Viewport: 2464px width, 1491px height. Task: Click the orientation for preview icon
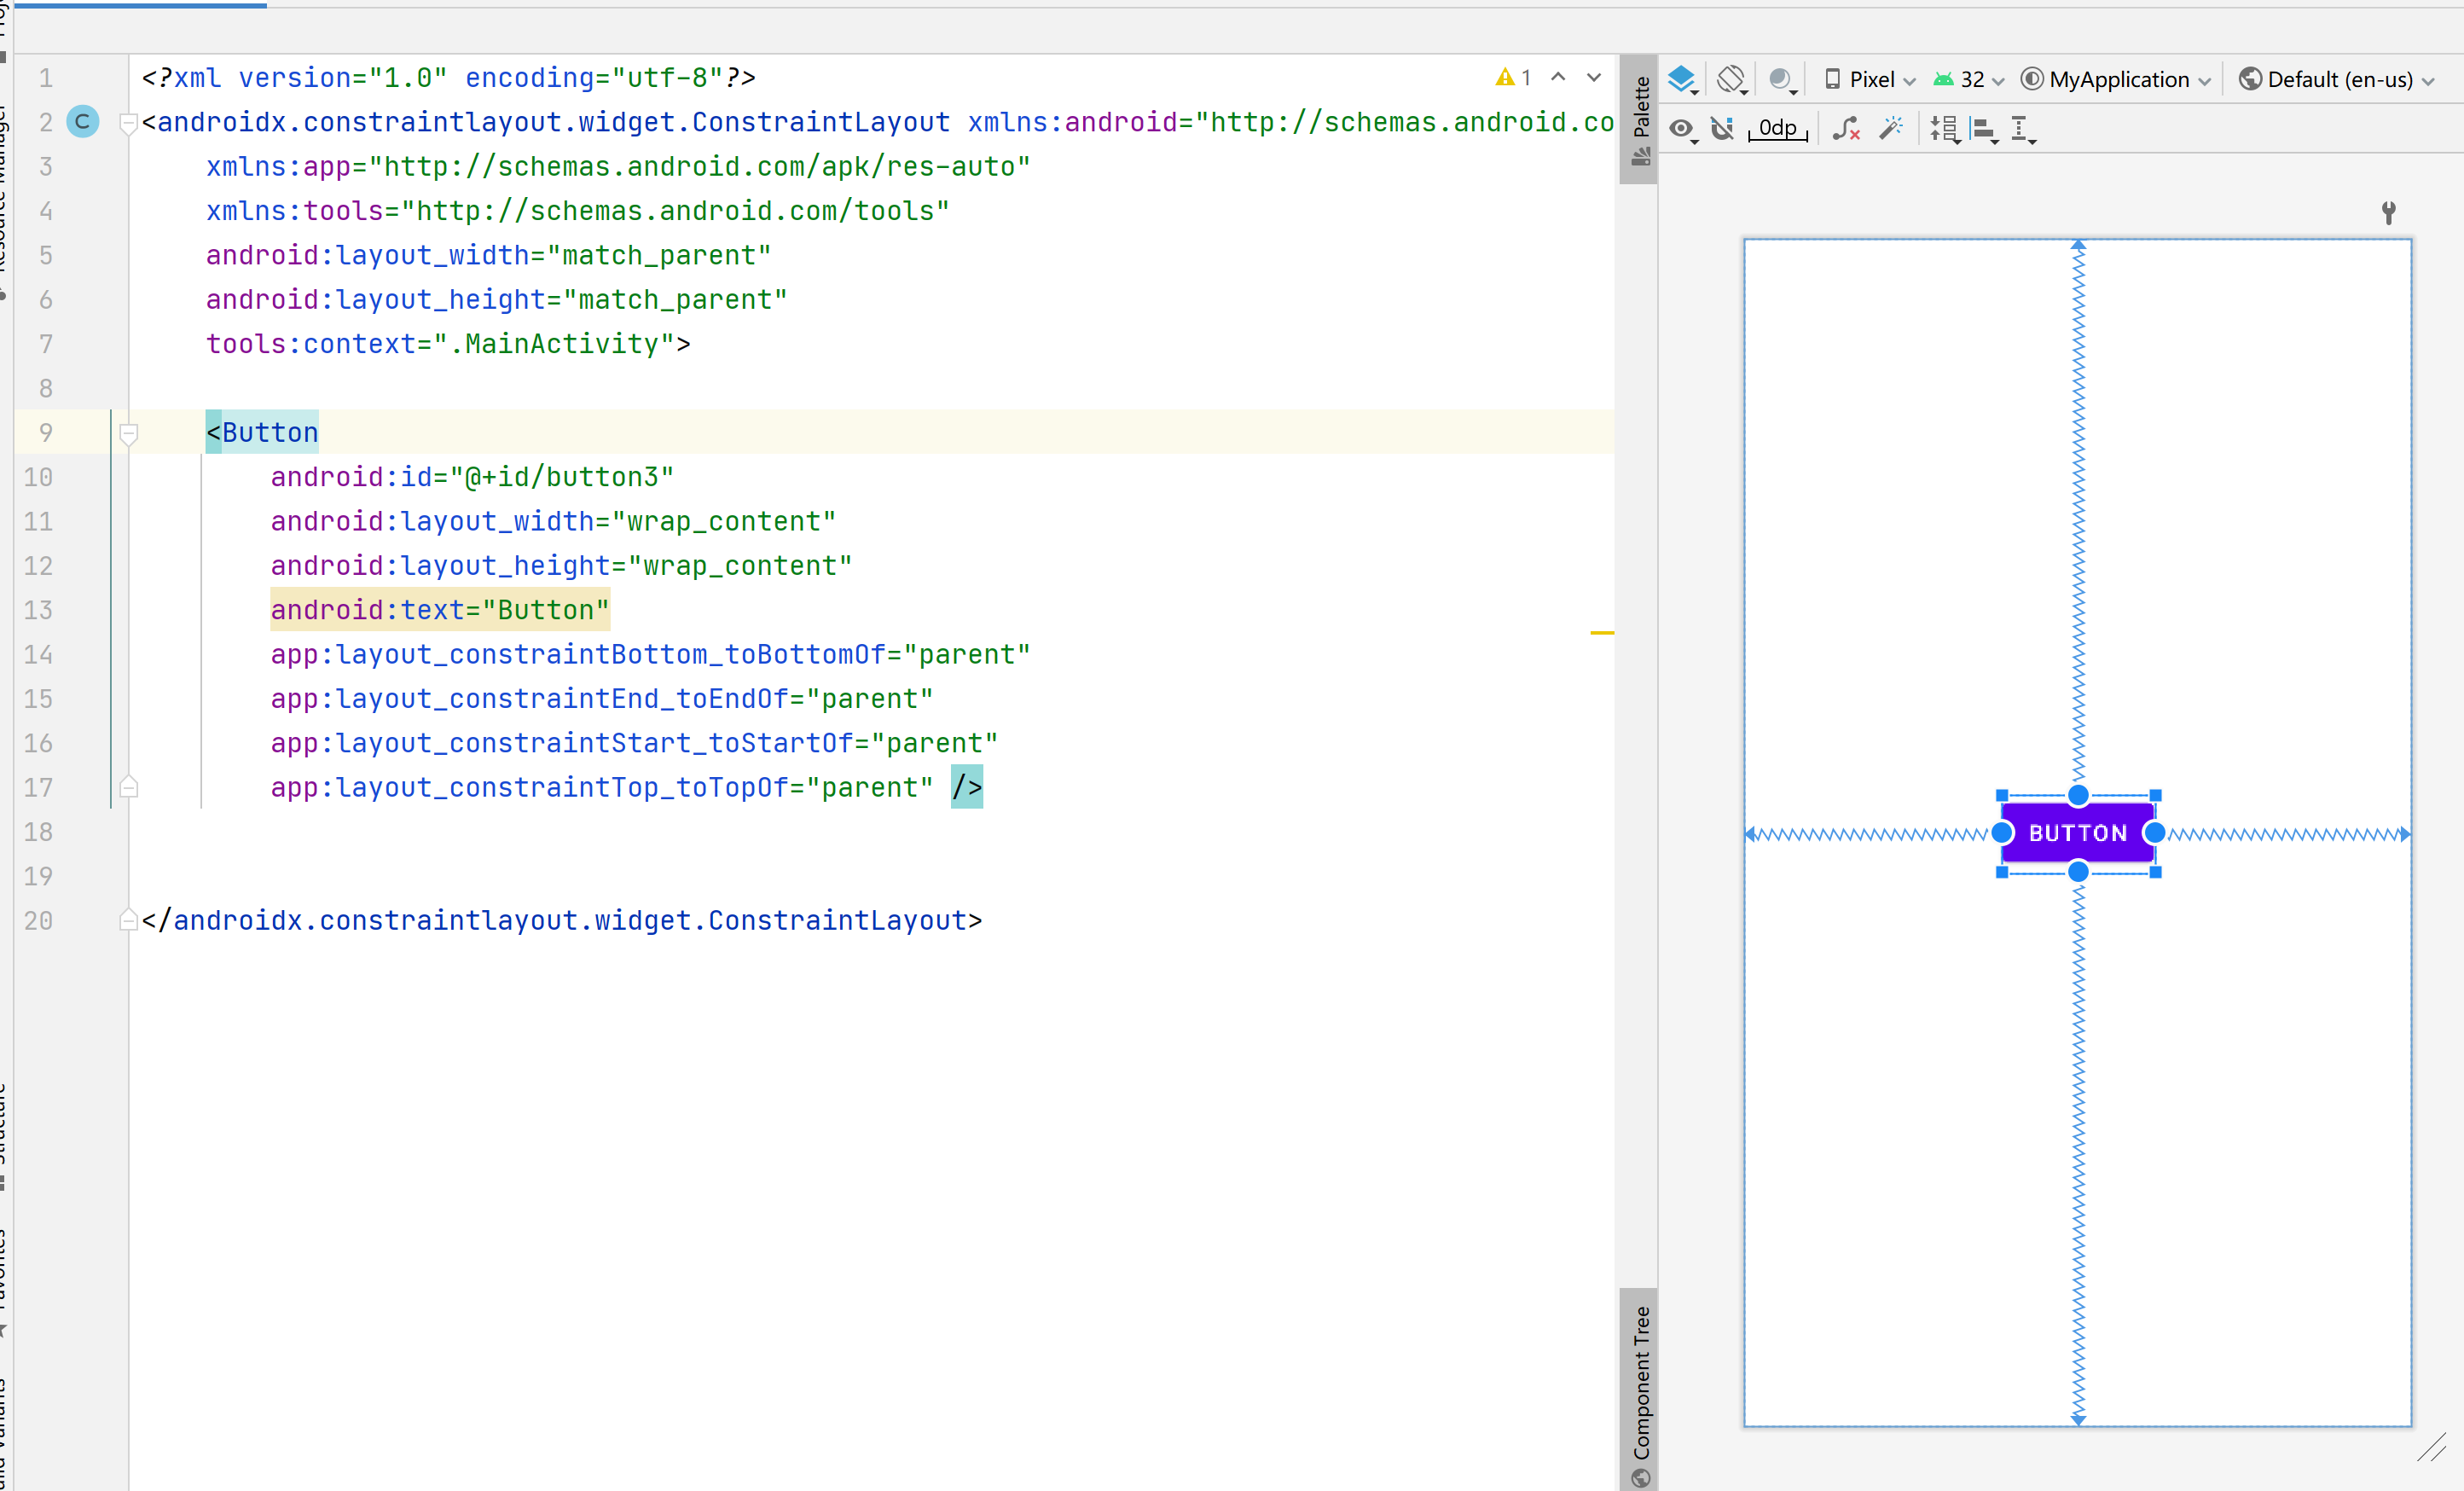1731,79
